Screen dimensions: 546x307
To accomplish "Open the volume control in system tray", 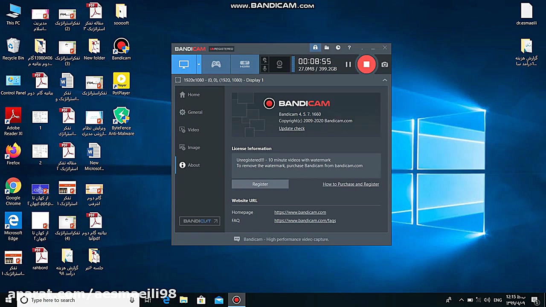I will coord(487,300).
